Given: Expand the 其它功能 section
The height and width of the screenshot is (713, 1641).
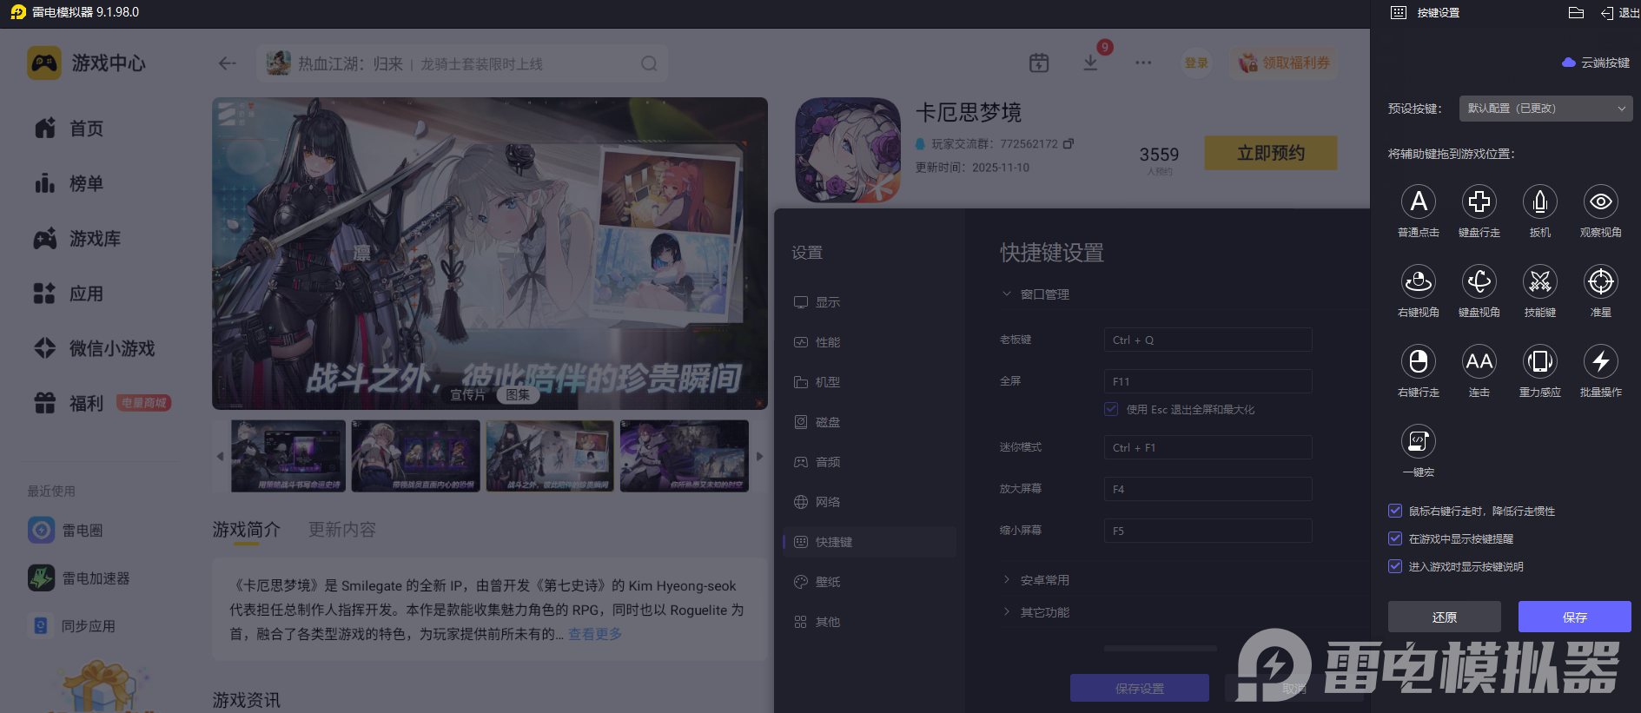Looking at the screenshot, I should coord(1036,612).
